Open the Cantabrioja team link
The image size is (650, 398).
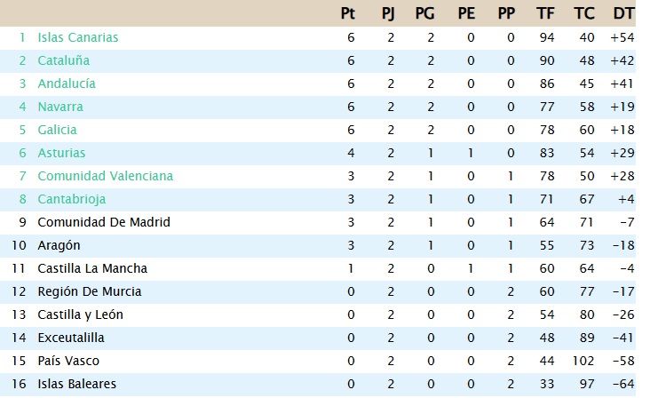coord(73,199)
